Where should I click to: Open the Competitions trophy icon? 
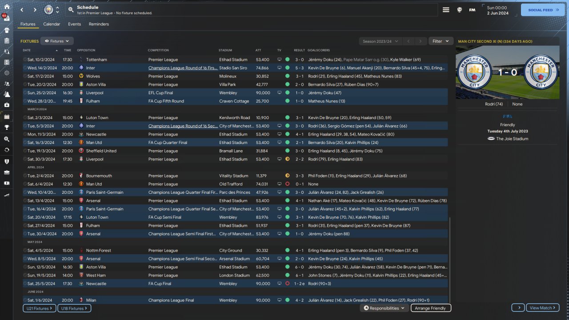tap(7, 128)
